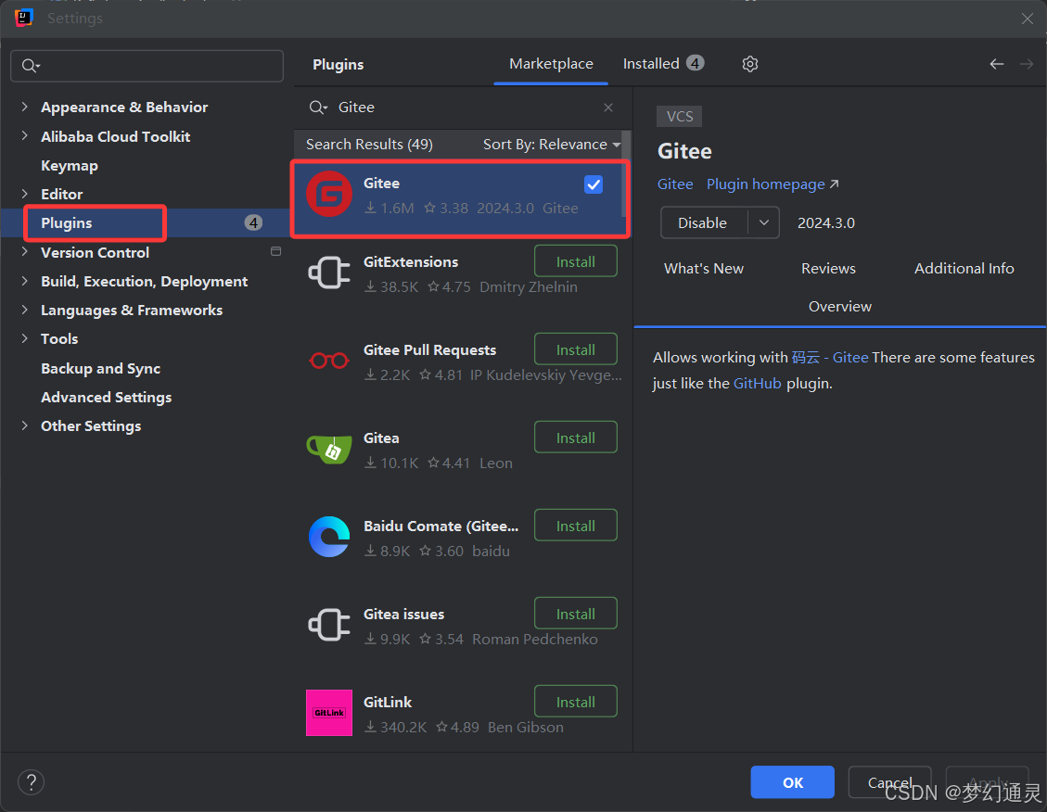Install the Gitea issues plugin

[576, 614]
